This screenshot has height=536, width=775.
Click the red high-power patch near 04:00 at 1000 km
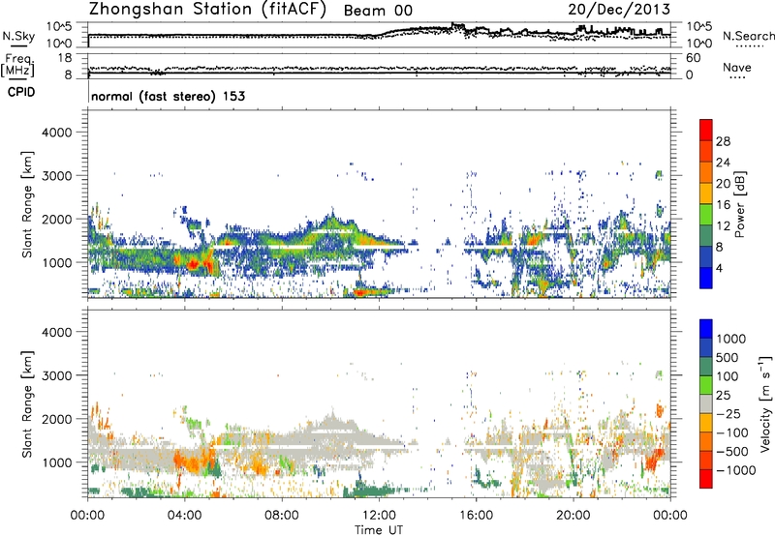[193, 265]
